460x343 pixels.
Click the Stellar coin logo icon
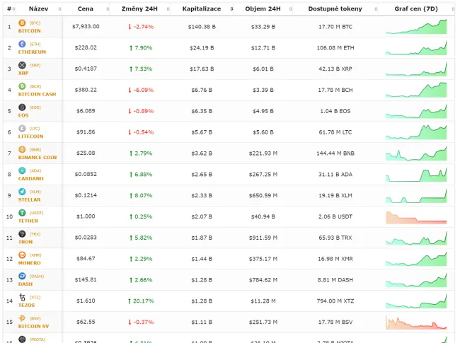(x=22, y=192)
